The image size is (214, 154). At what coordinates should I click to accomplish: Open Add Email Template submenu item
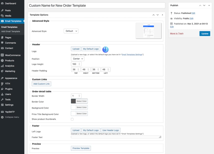click(x=11, y=31)
